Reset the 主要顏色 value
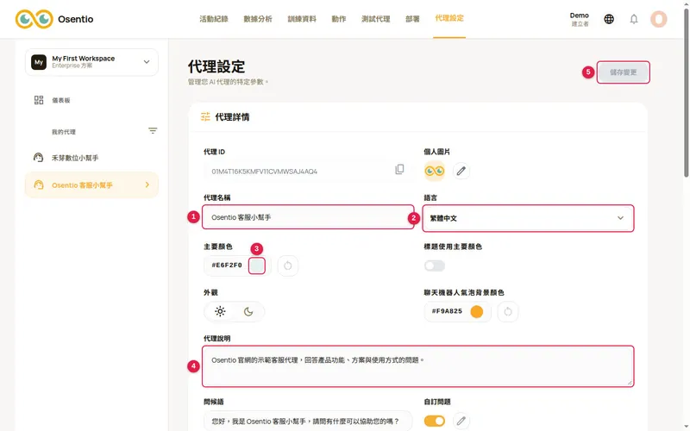 click(x=288, y=265)
